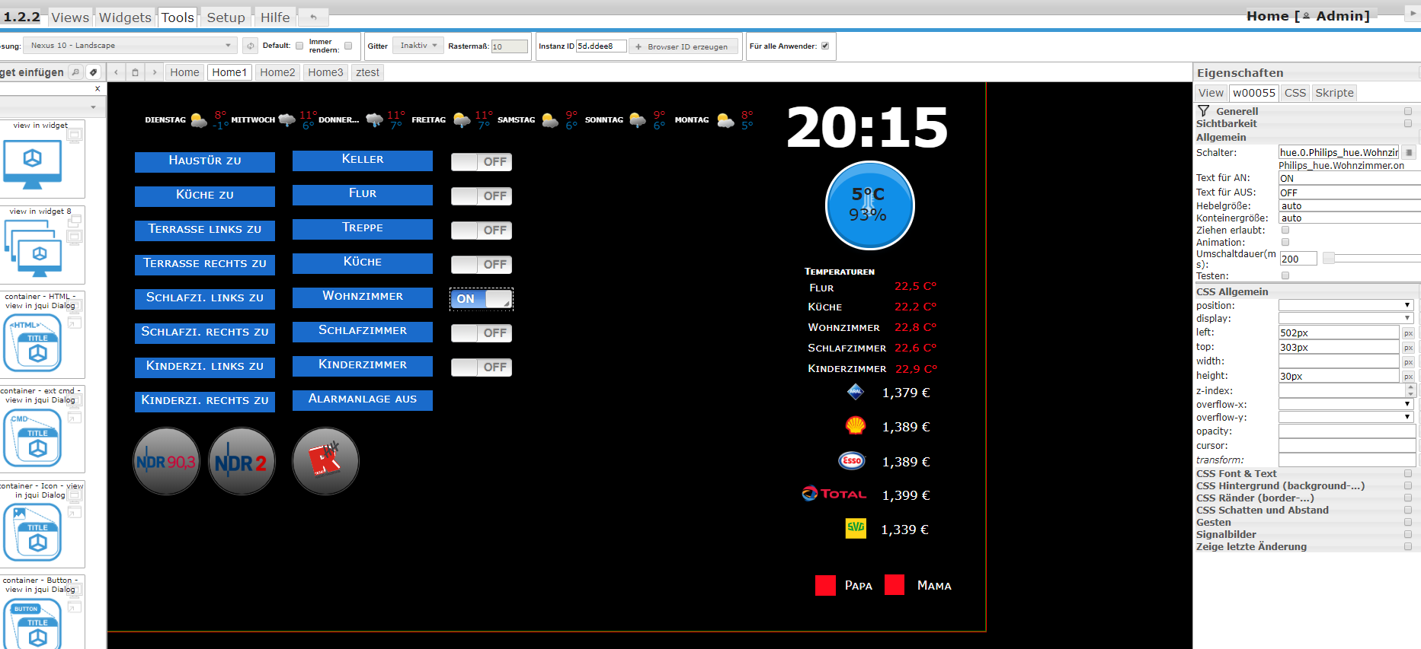Select the 'container - Icon' dialog widget
This screenshot has width=1421, height=649.
[x=41, y=523]
